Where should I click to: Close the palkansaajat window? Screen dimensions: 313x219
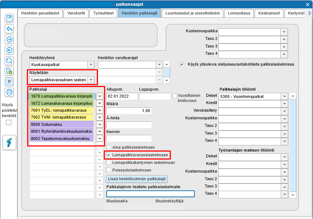click(x=308, y=4)
